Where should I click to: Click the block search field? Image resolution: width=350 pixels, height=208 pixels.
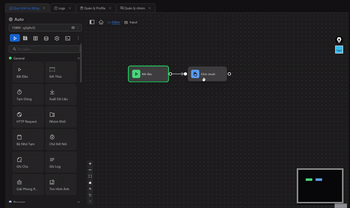[x=45, y=49]
